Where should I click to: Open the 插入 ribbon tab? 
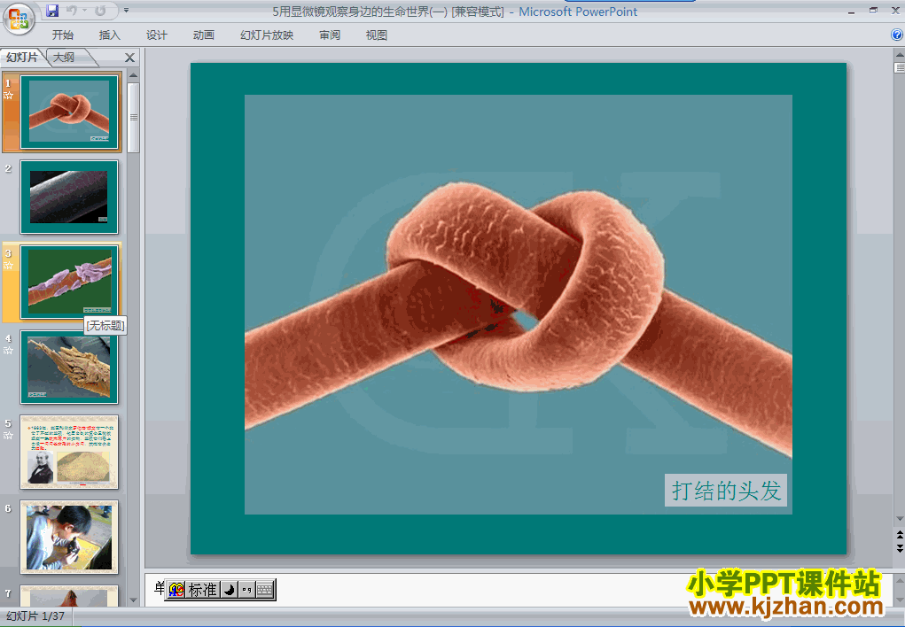click(x=109, y=35)
